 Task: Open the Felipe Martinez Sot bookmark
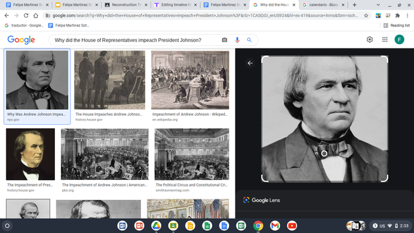[69, 25]
